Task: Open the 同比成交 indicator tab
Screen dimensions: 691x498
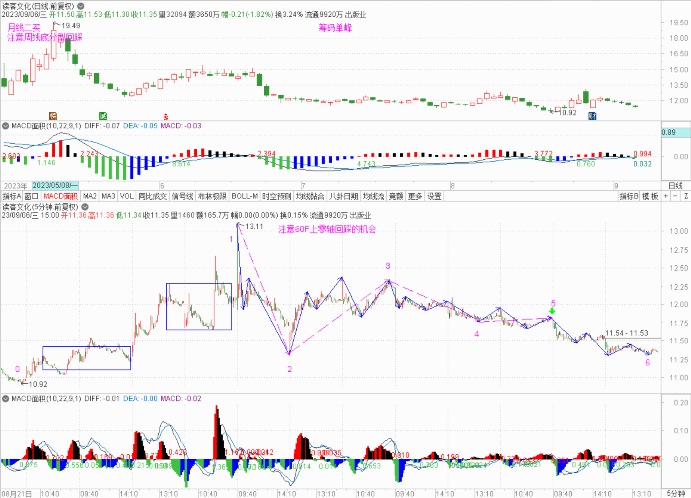Action: coord(153,196)
